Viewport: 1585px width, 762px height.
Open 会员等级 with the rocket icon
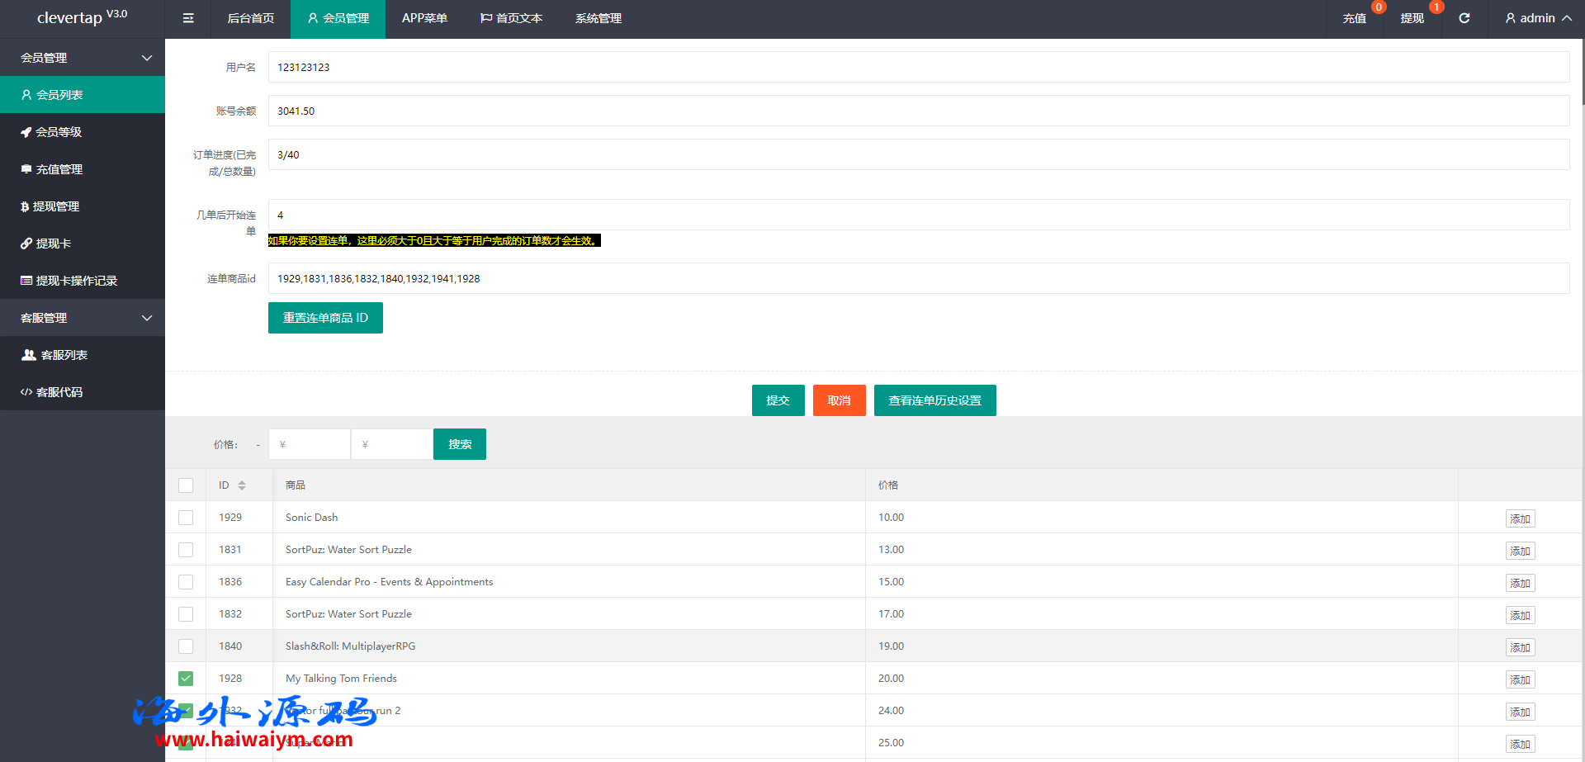coord(59,132)
